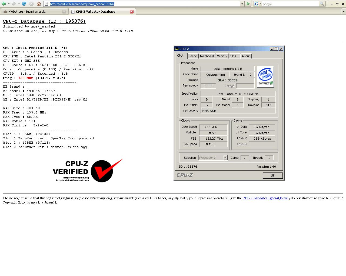Minimize the CPU-Z window
This screenshot has width=346, height=276.
click(272, 49)
